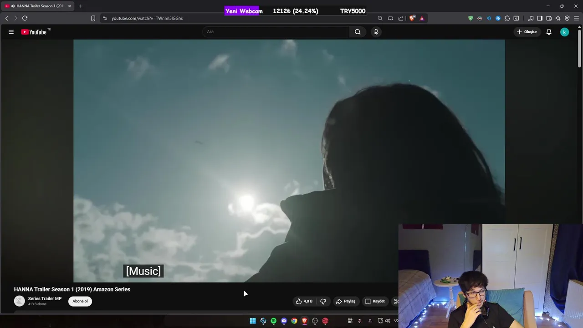This screenshot has height=328, width=583.
Task: Open the Shazam extension icon
Action: click(498, 18)
